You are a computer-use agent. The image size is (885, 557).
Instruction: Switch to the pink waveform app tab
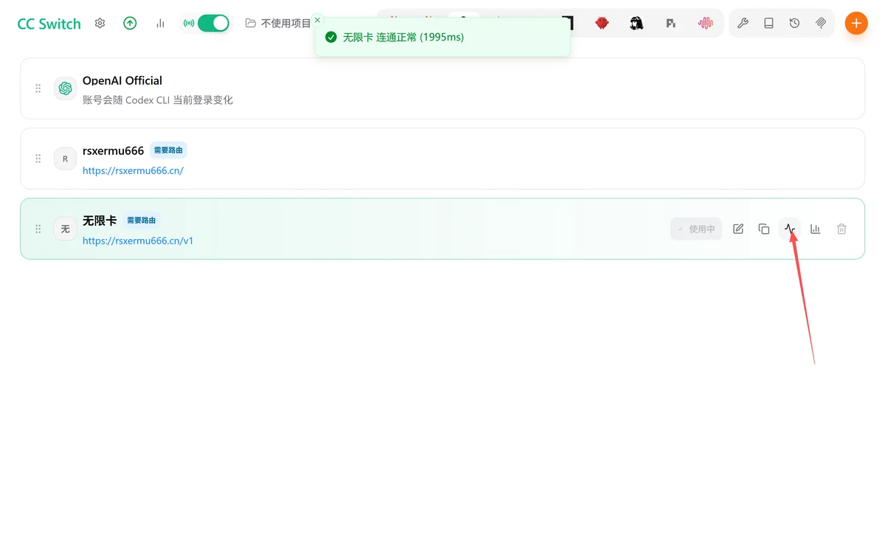[x=706, y=23]
